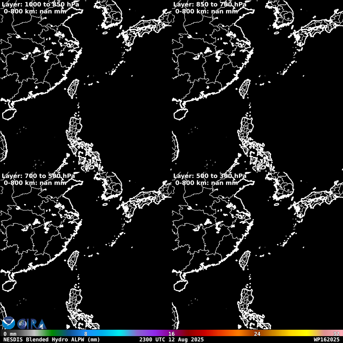Image resolution: width=343 pixels, height=343 pixels.
Task: Click '0-800 km: nan mm' under 500 to 300 hPa
Action: (207, 183)
